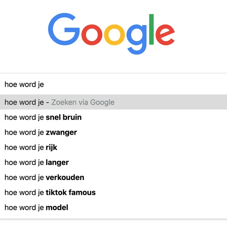Focus the search field containing 'hoe word je'
The height and width of the screenshot is (227, 227).
click(113, 84)
